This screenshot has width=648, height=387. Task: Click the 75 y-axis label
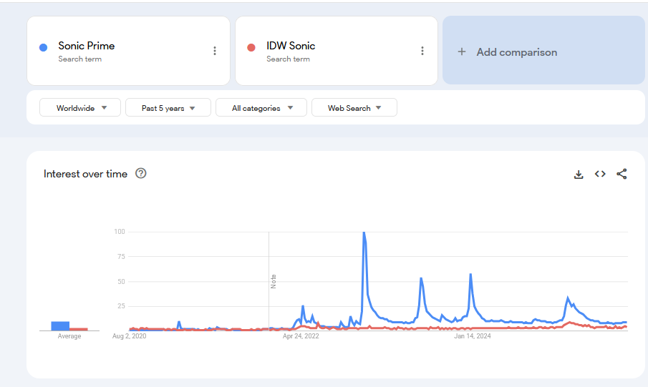pyautogui.click(x=121, y=257)
